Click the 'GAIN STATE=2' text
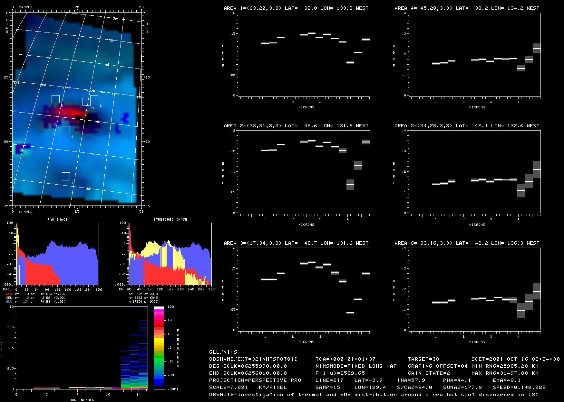This screenshot has width=564, height=402. click(x=429, y=373)
